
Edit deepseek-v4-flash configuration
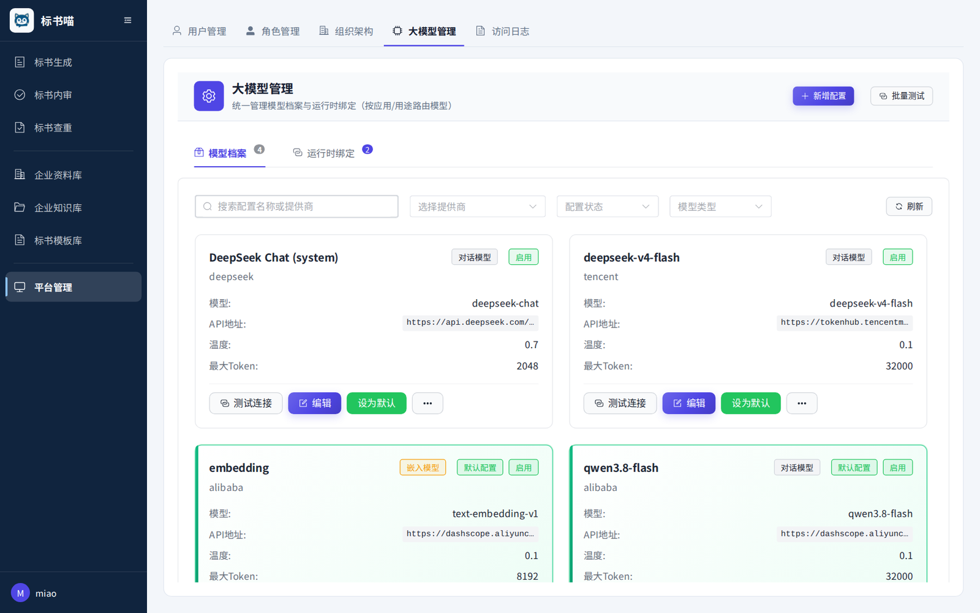coord(689,403)
